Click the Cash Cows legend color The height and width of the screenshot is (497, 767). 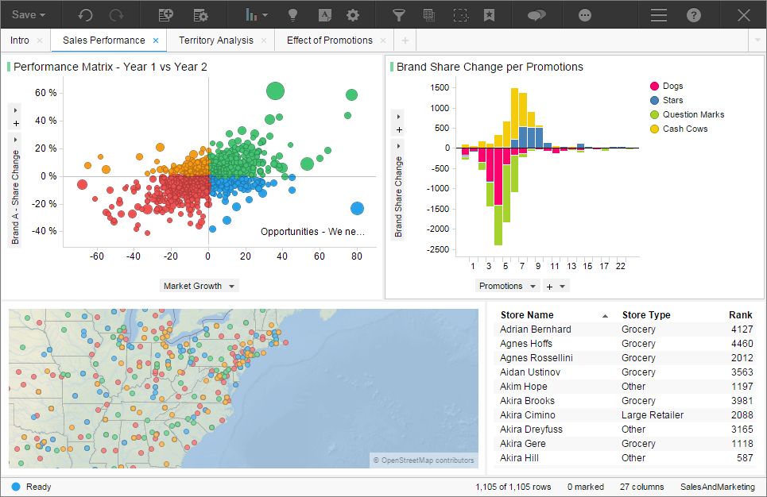[x=654, y=129]
